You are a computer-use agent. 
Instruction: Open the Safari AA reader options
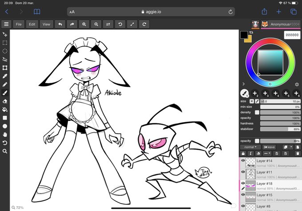[72, 12]
